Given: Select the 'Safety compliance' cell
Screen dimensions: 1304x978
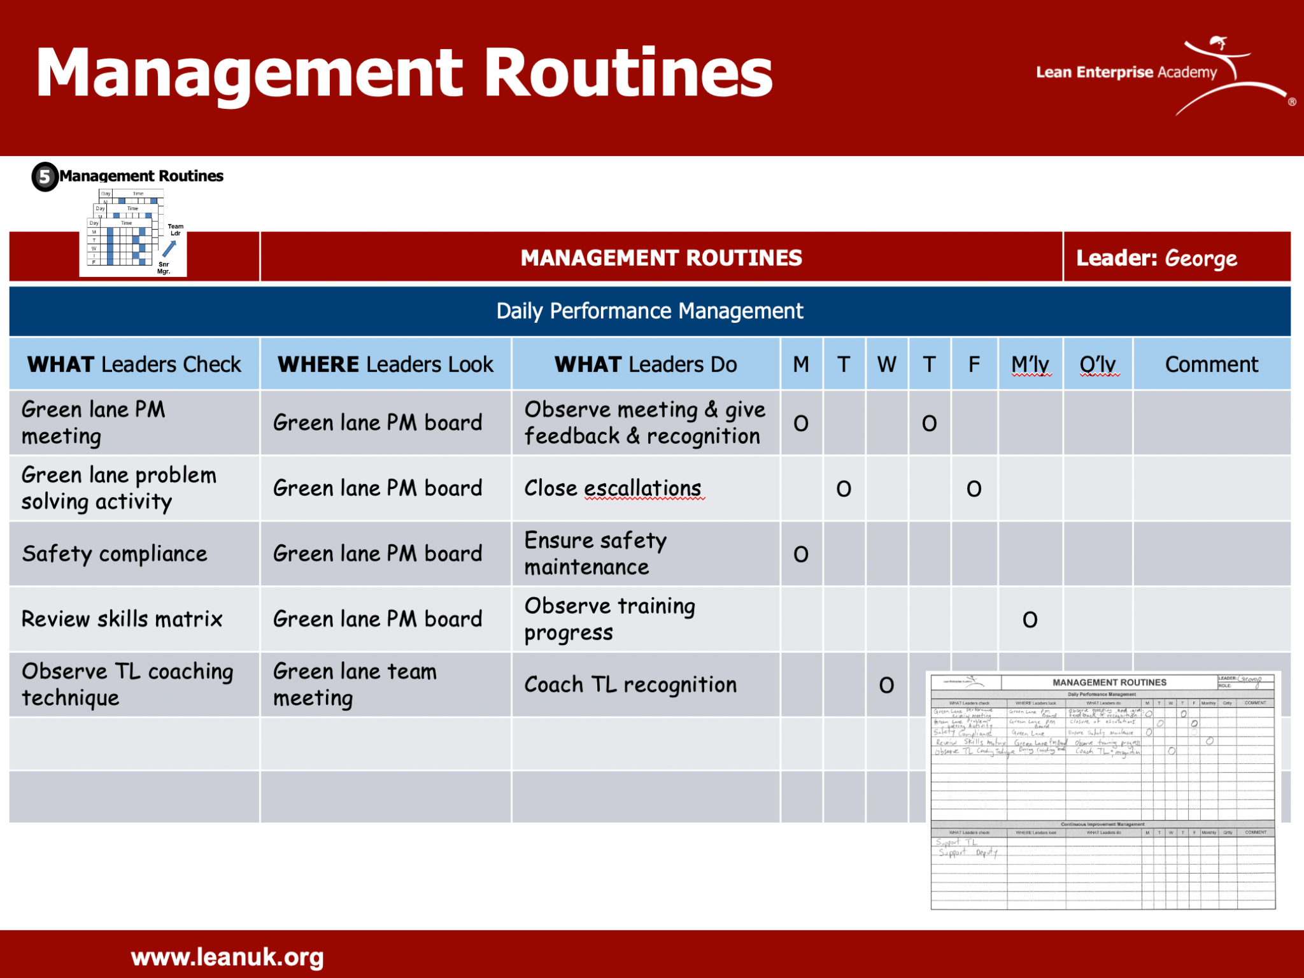Looking at the screenshot, I should pos(134,554).
